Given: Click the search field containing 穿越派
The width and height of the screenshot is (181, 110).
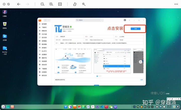Looking at the screenshot, I should click(89, 20).
